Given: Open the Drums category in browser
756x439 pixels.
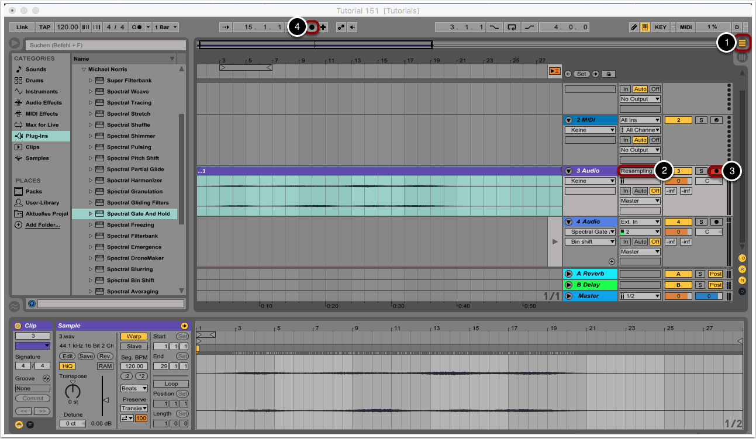Looking at the screenshot, I should [x=34, y=81].
